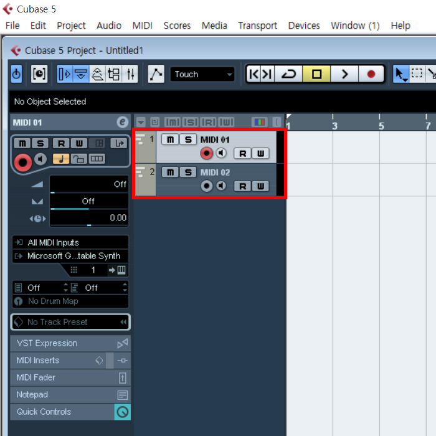
Task: Go to previous marker transport button
Action: (254, 74)
